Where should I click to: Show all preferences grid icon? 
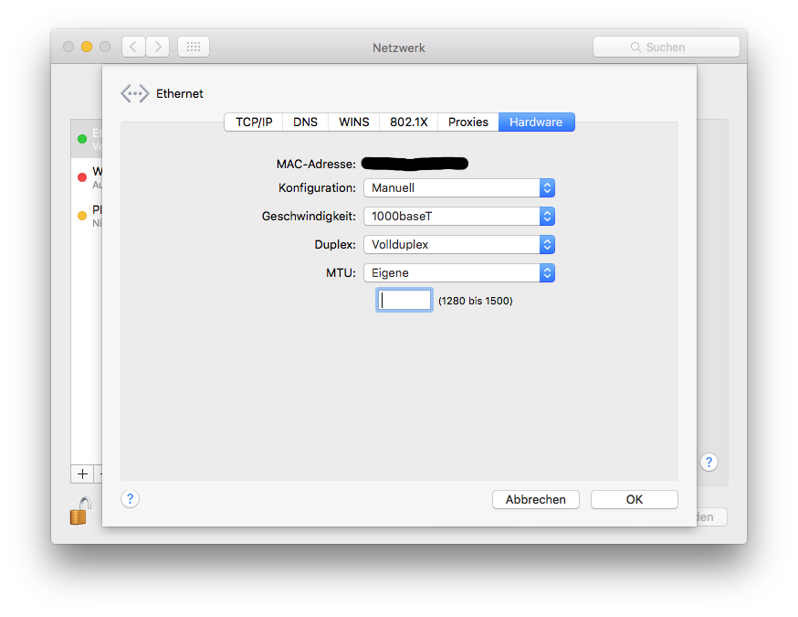(x=194, y=47)
